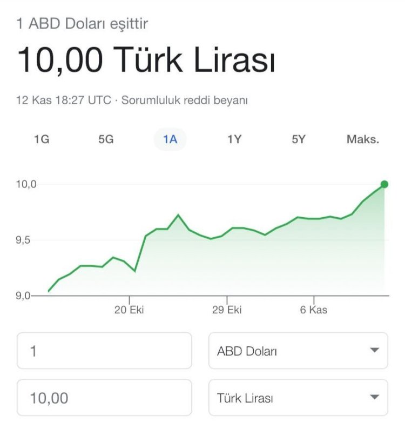Switch chart to 5Y range
Viewport: 405px width, 429px height.
click(x=299, y=139)
